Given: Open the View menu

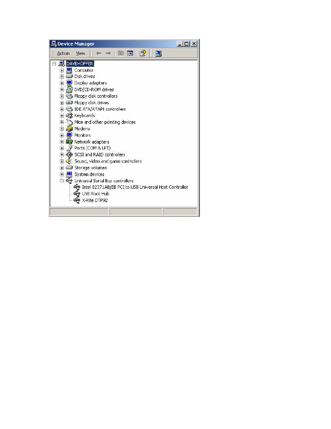Looking at the screenshot, I should point(80,54).
